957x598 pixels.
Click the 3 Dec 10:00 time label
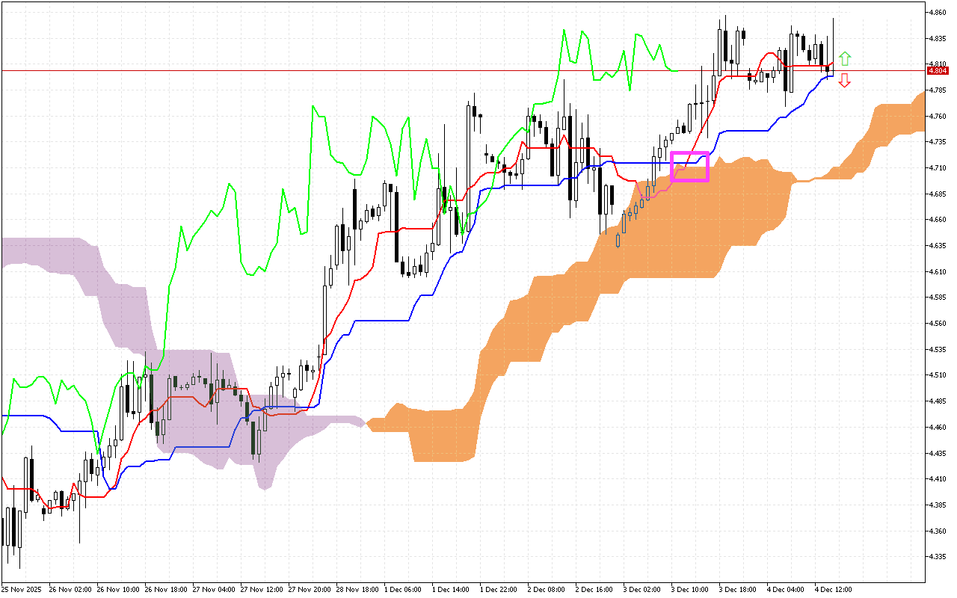pyautogui.click(x=689, y=589)
